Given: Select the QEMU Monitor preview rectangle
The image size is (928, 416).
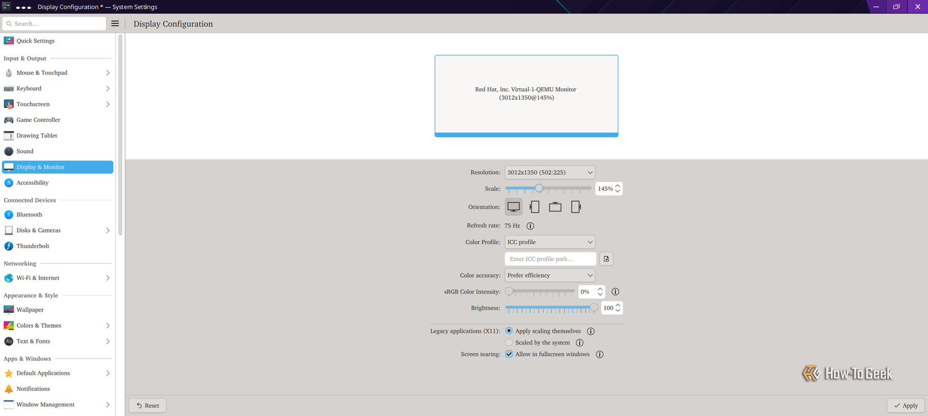Looking at the screenshot, I should [526, 96].
